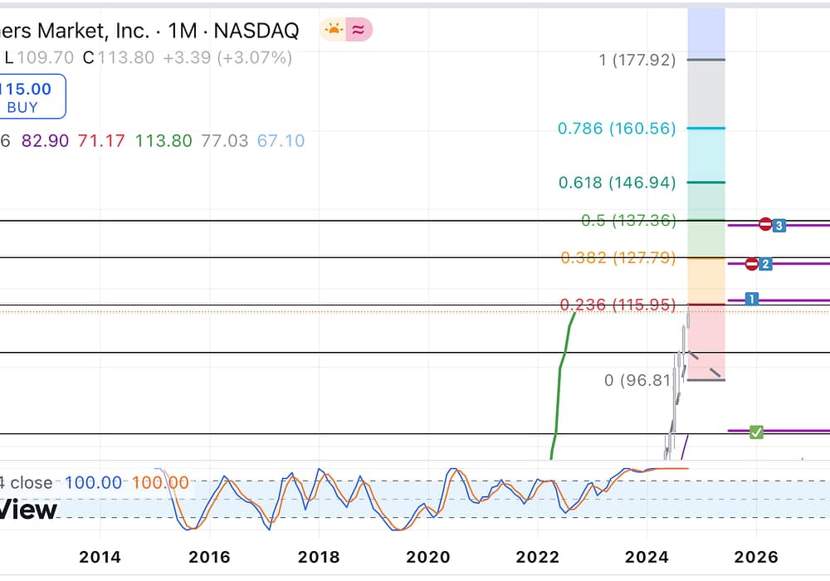Click the 2020 label on time axis

[x=428, y=557]
